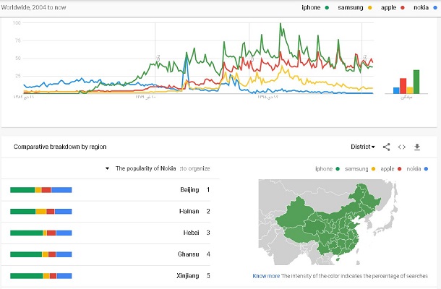Click the blue nokia average bar
The image size is (441, 289).
click(x=396, y=90)
